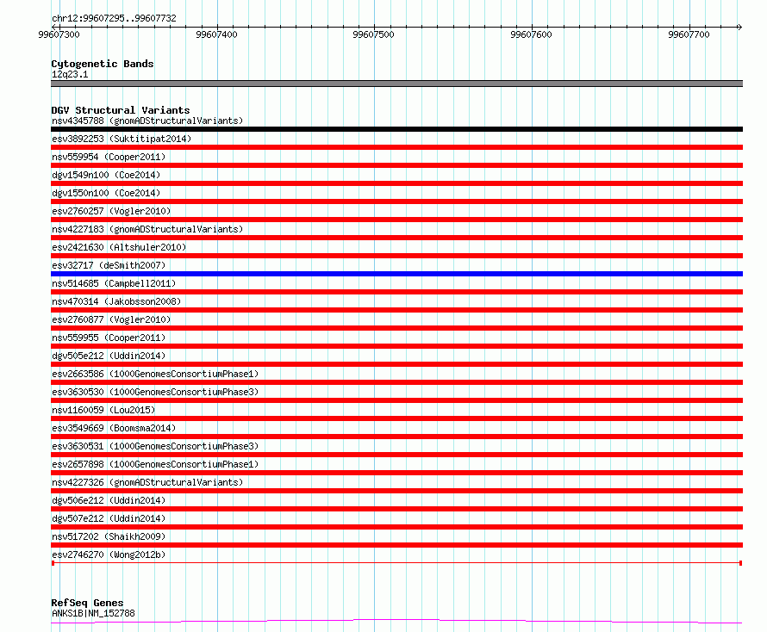Screen dimensions: 767x632
Task: Click nsv559955 (Cooper2011) label
Action: pyautogui.click(x=109, y=338)
